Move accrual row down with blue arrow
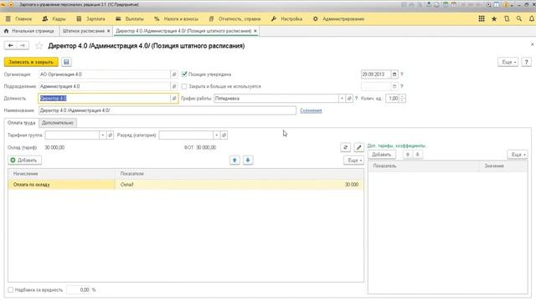 (248, 160)
